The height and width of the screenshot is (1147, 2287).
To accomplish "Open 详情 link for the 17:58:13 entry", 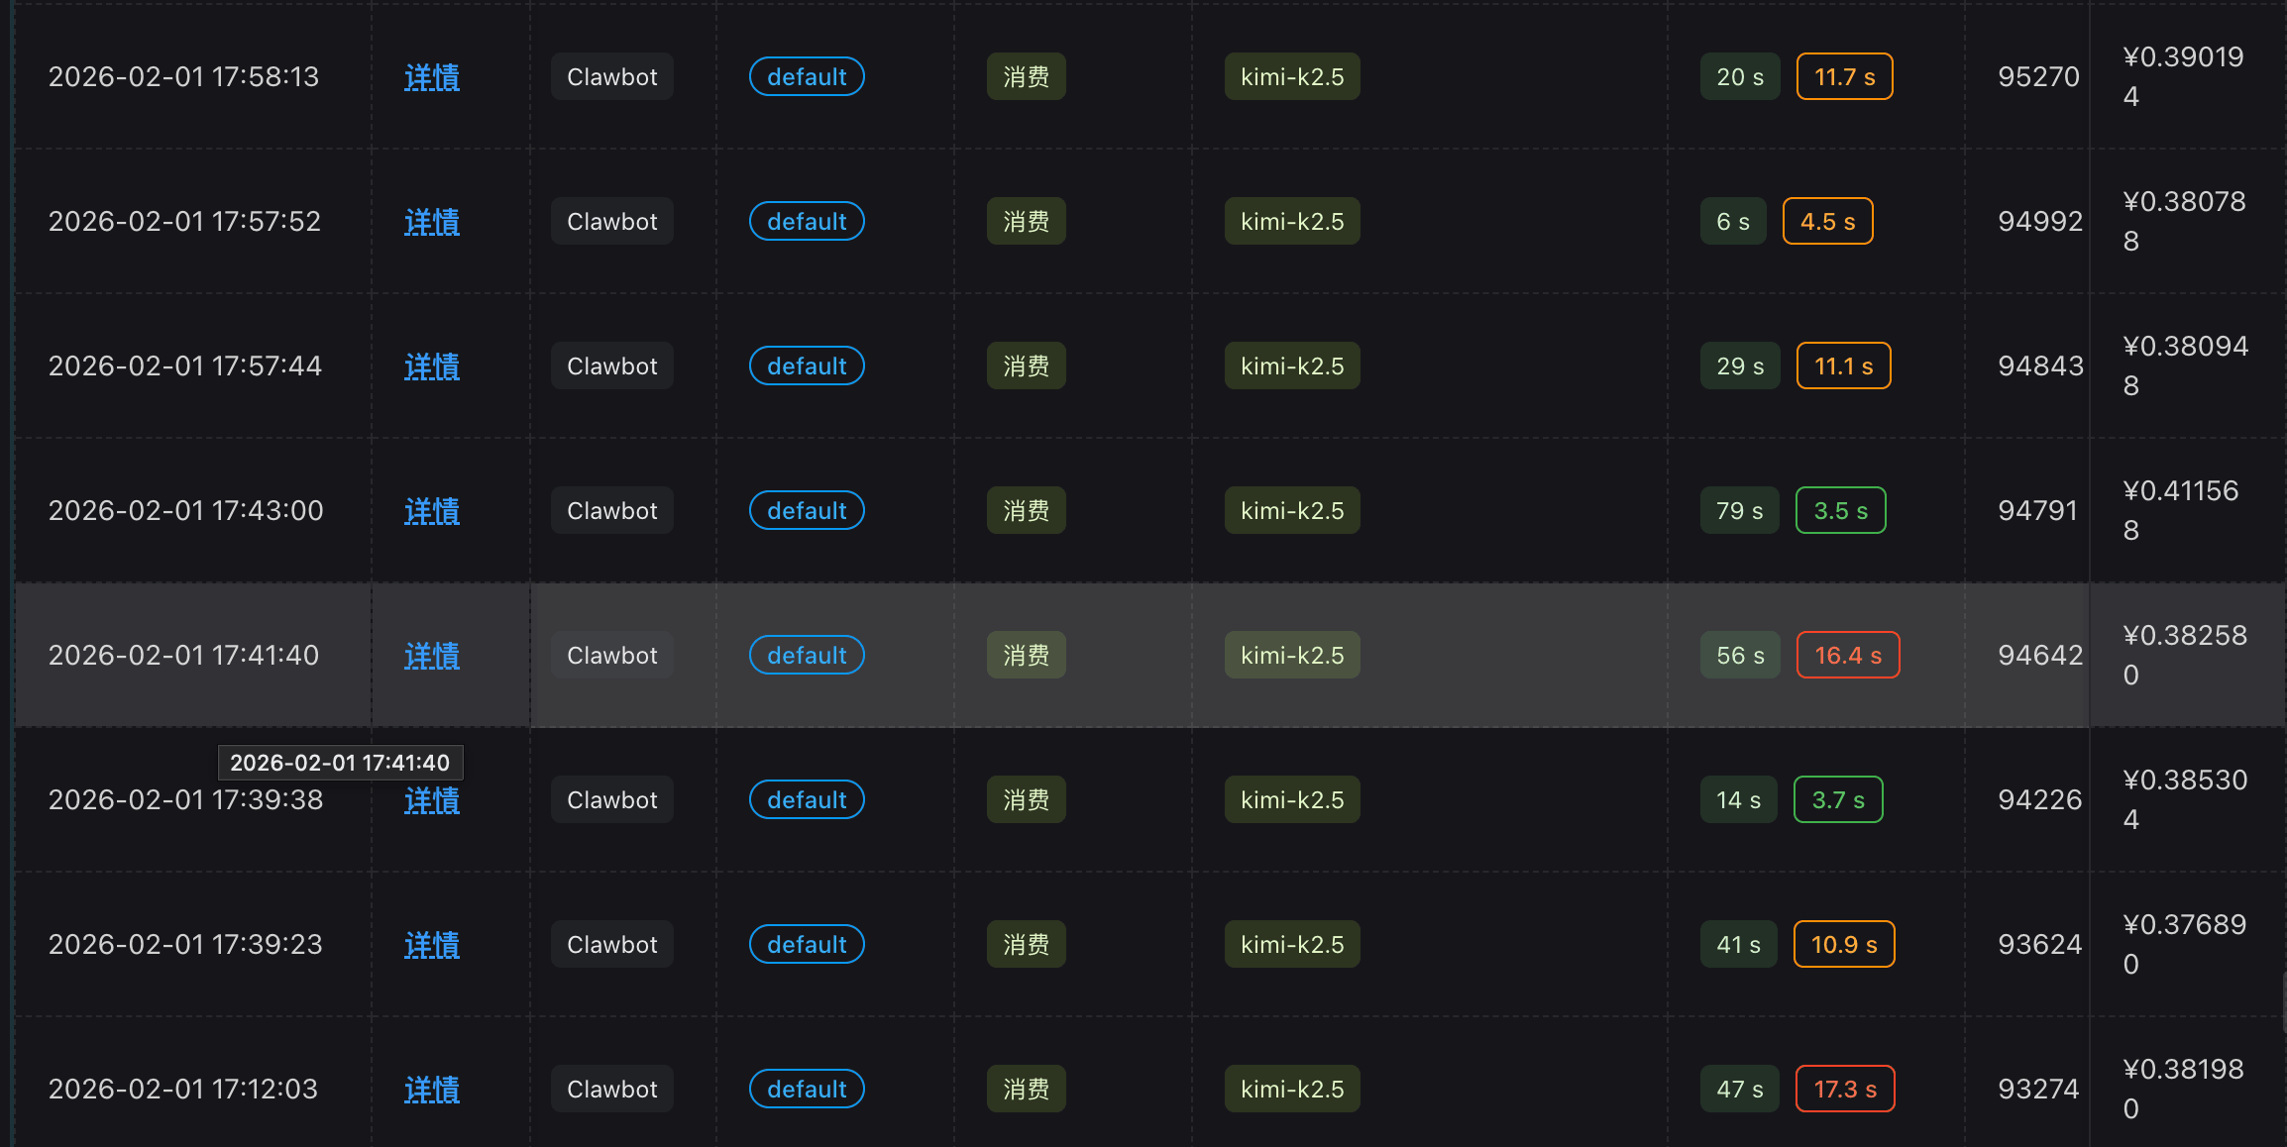I will [431, 77].
